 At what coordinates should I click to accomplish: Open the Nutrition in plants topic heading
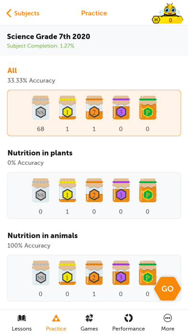[x=40, y=153]
